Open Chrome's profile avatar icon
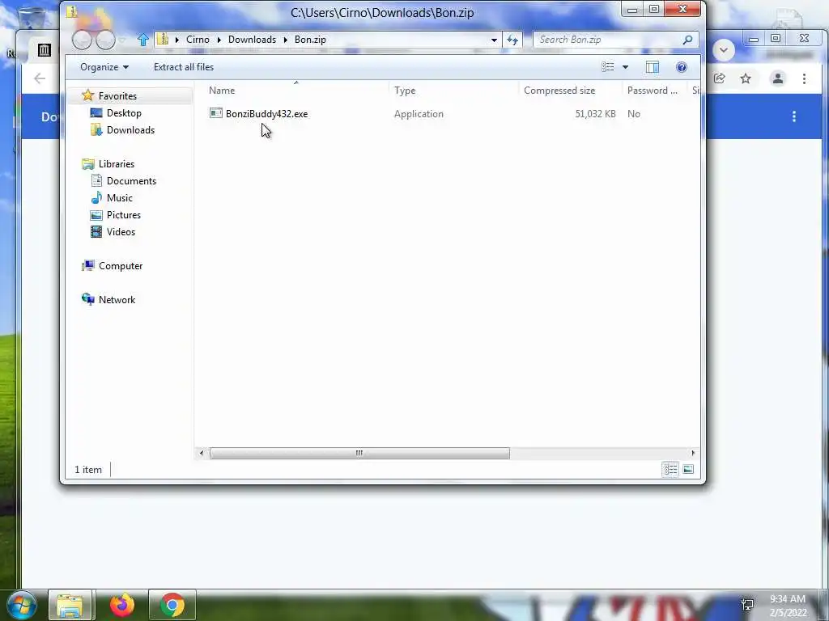 [x=778, y=78]
